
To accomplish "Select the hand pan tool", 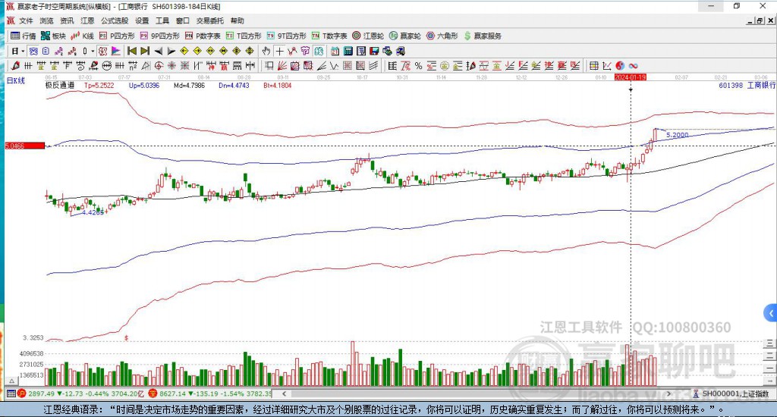I will (x=266, y=51).
